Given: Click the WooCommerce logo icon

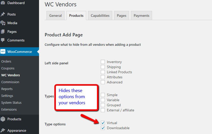Looking at the screenshot, I should click(x=3, y=52).
